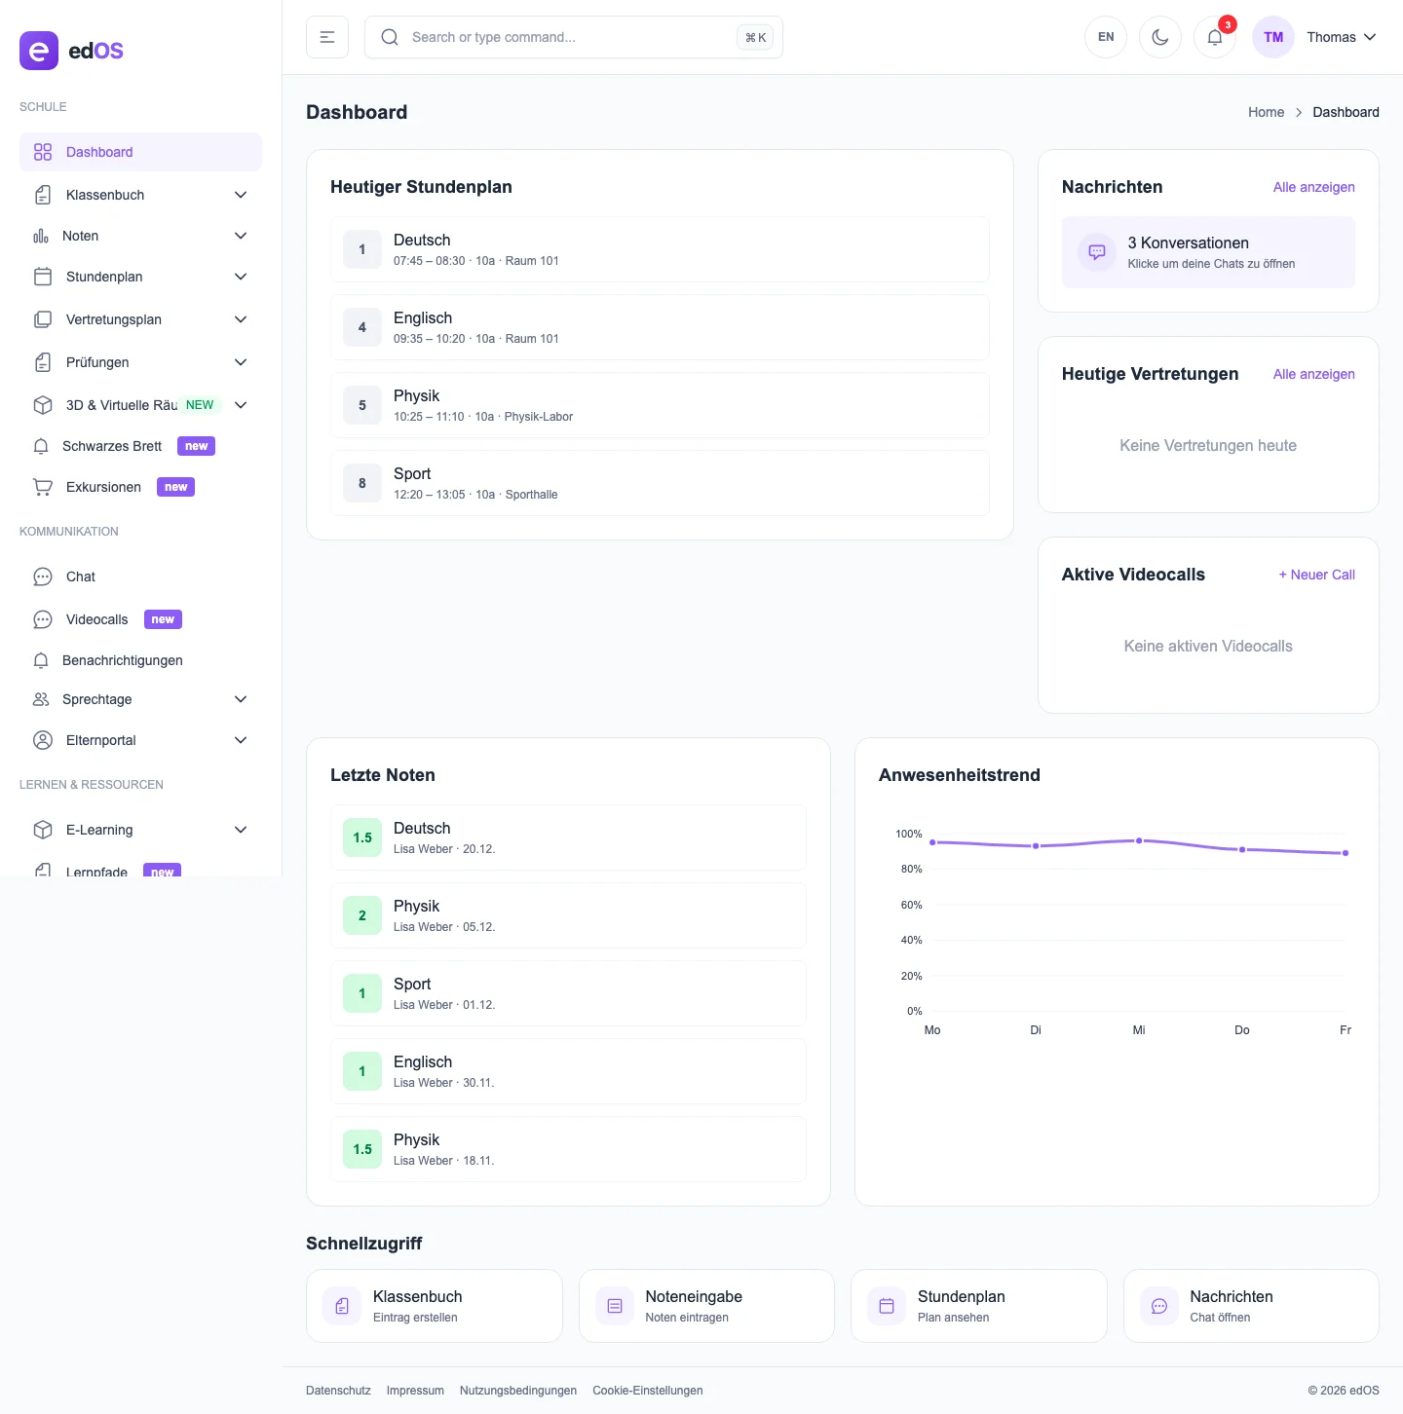The image size is (1403, 1414).
Task: Open Chat in the sidebar
Action: coord(81,577)
